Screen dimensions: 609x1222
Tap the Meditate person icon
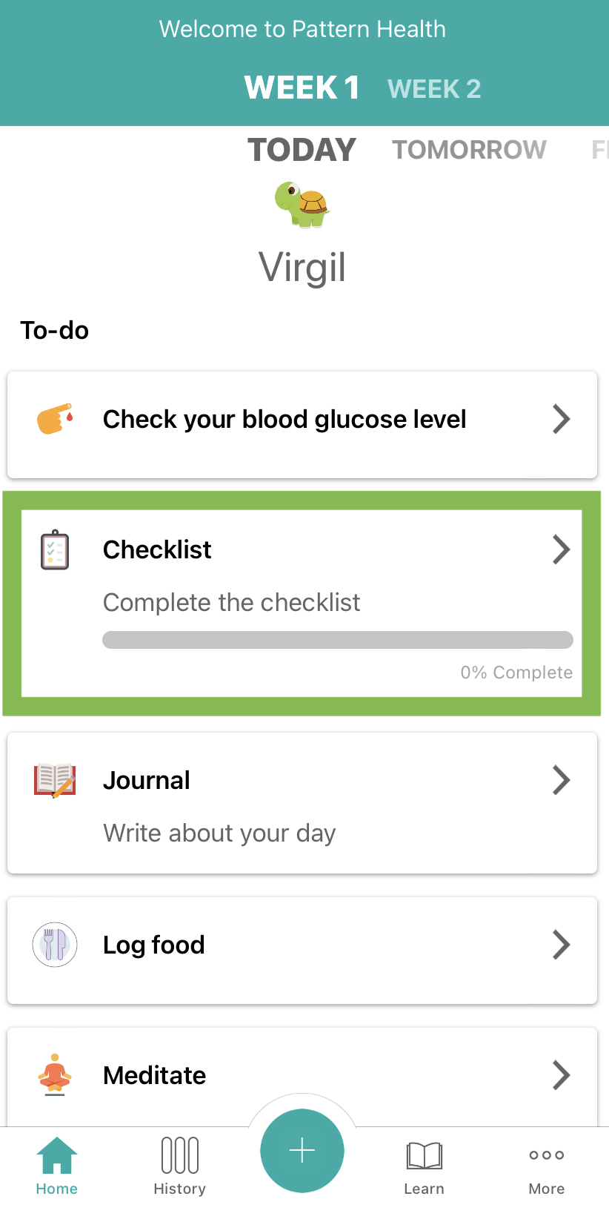click(55, 1074)
